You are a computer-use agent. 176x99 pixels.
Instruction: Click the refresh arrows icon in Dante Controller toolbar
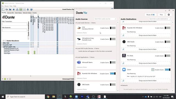7,9
